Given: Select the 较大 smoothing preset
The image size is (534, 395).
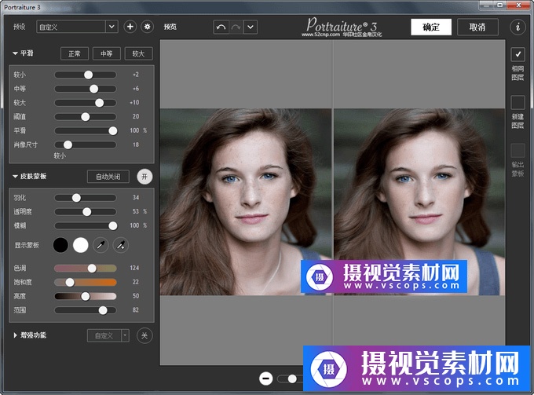Looking at the screenshot, I should (x=138, y=54).
